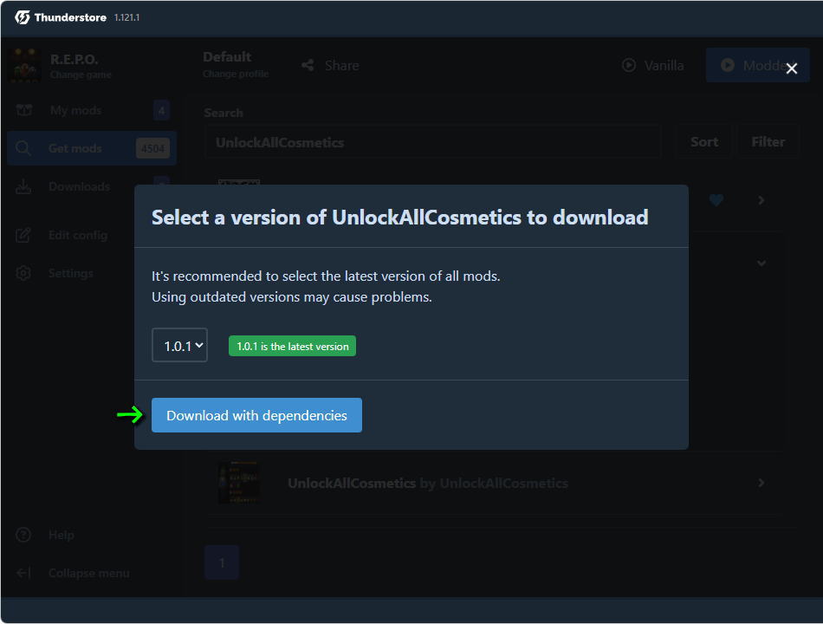The width and height of the screenshot is (823, 624).
Task: Click the Settings gear icon
Action: click(23, 273)
